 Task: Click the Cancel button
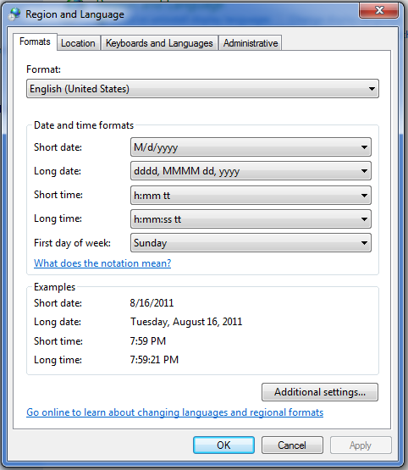(x=292, y=445)
